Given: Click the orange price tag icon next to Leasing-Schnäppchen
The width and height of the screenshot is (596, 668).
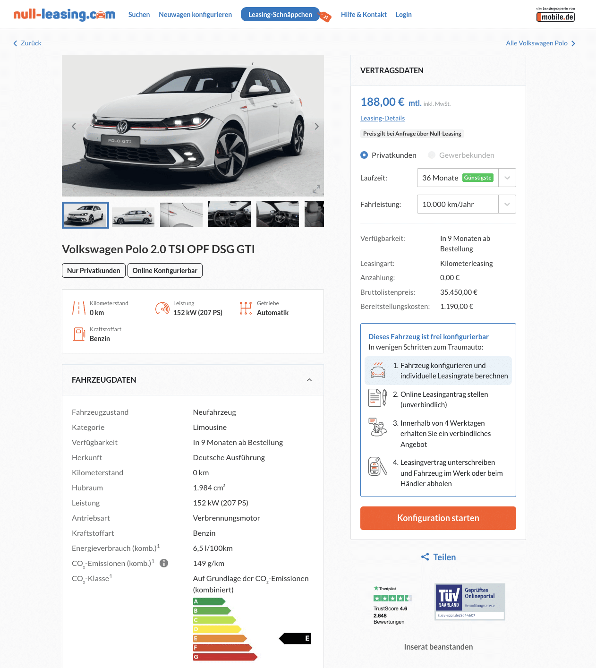Looking at the screenshot, I should click(325, 17).
